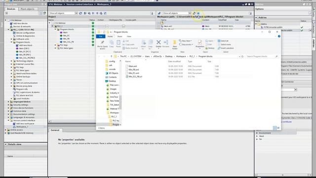Viewport: 316px width, 178px height.
Task: Expand Software units in project tree
Action: (x=11, y=39)
